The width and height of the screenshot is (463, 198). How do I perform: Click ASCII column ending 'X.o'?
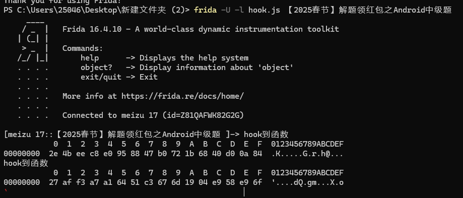(x=307, y=182)
